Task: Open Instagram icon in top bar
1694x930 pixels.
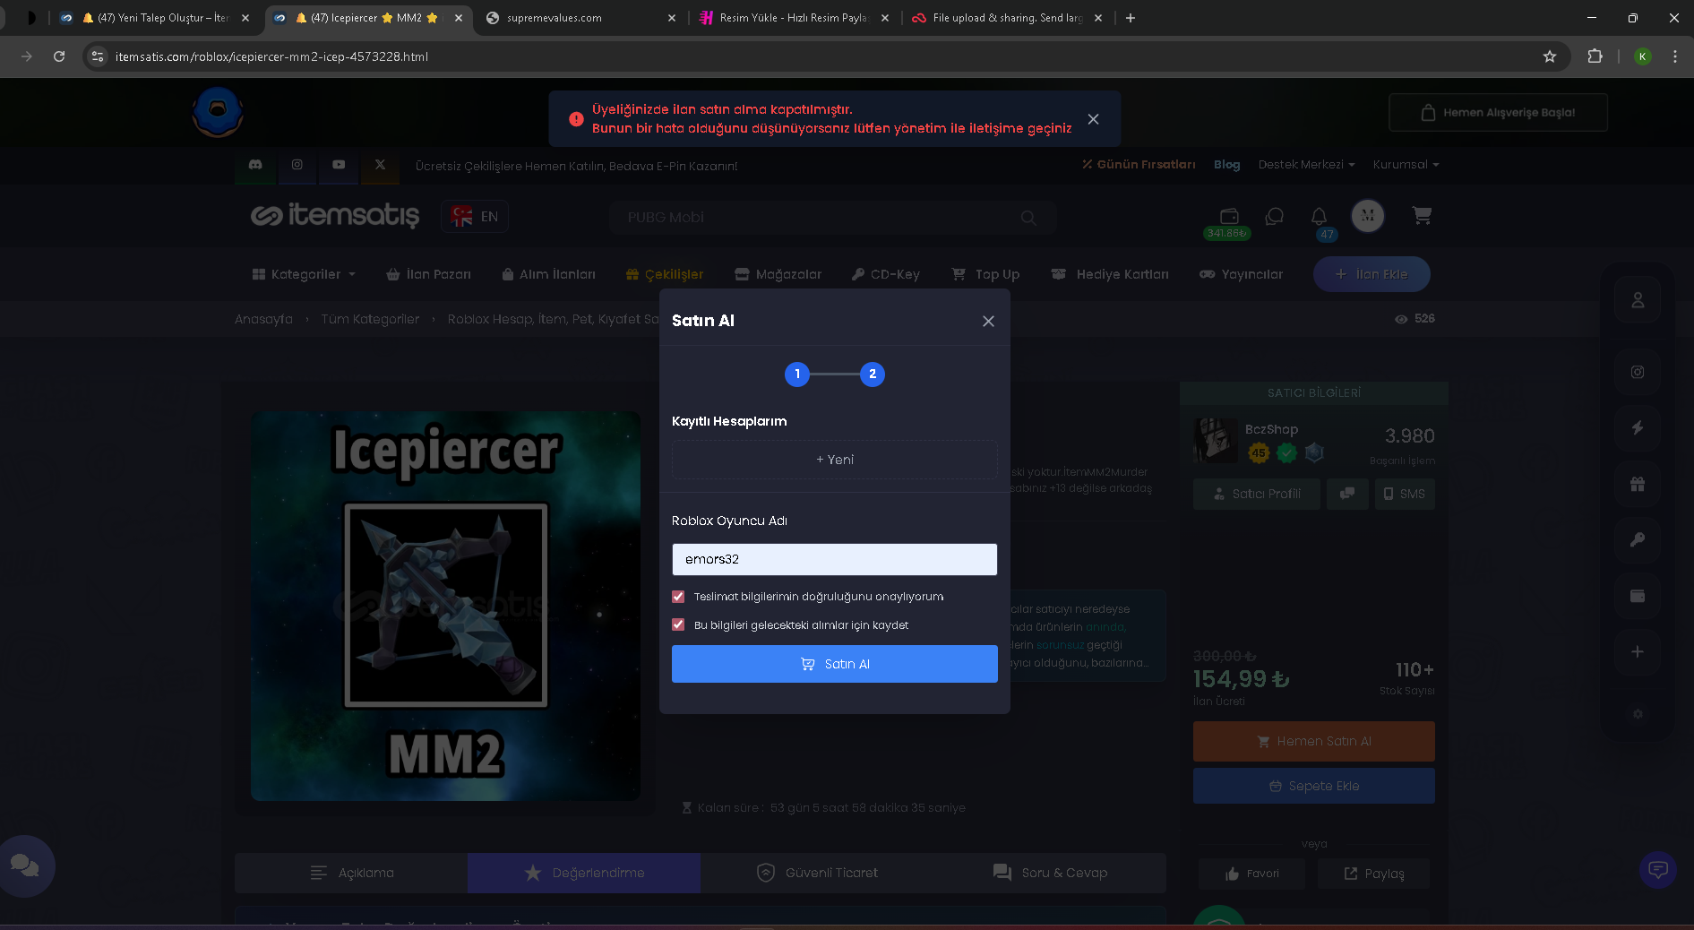Action: (x=297, y=165)
